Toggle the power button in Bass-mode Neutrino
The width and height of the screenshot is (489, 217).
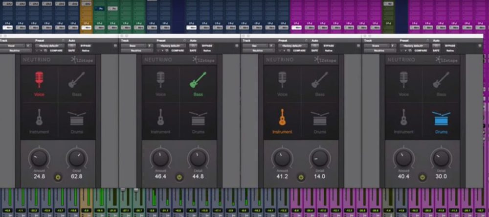pyautogui.click(x=179, y=177)
